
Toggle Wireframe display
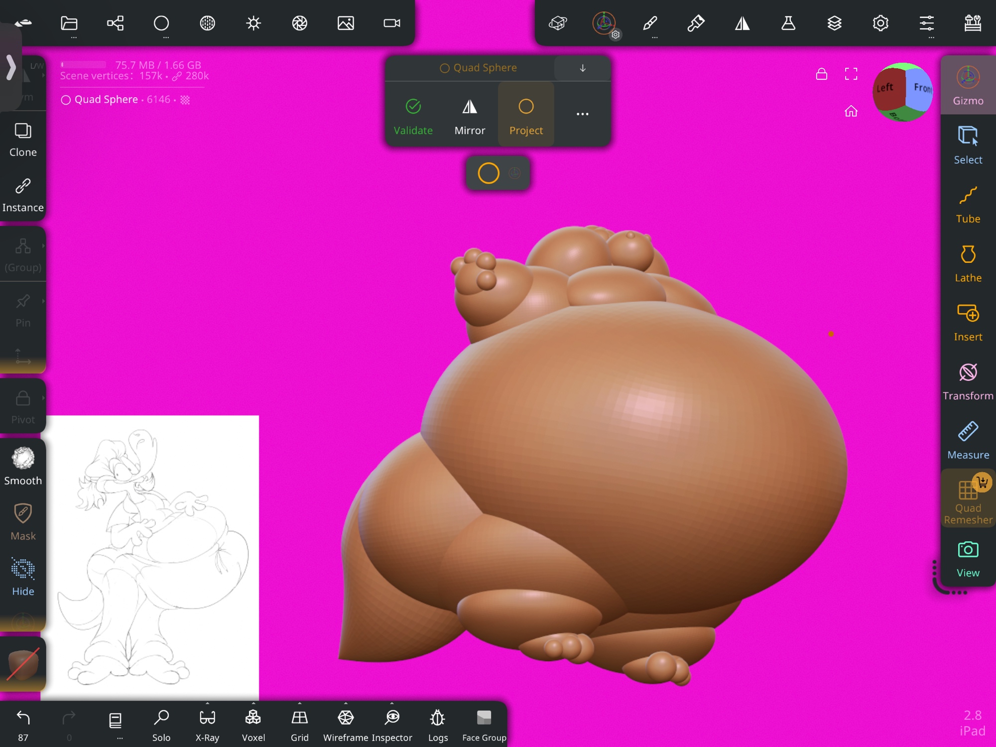click(346, 724)
